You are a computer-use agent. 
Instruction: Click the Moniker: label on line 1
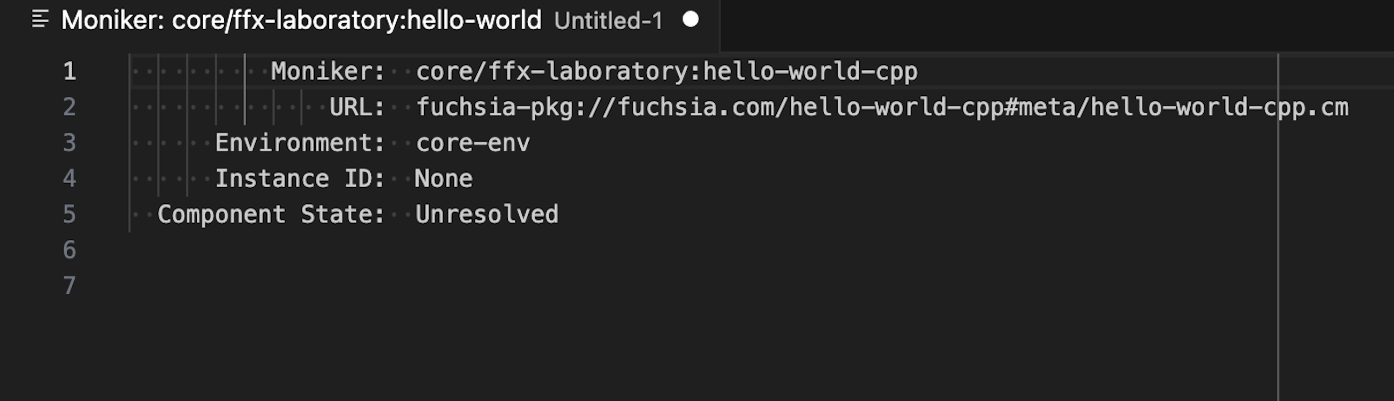326,71
